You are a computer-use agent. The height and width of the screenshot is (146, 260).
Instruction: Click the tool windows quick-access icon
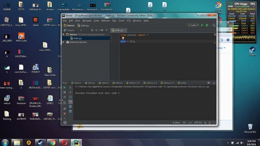65,122
